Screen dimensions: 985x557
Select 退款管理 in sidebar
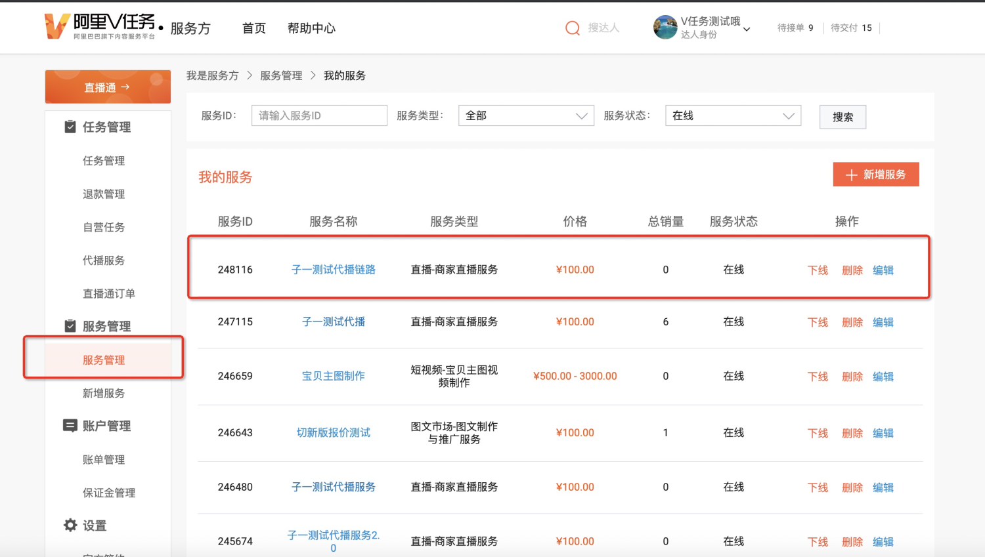click(x=104, y=194)
